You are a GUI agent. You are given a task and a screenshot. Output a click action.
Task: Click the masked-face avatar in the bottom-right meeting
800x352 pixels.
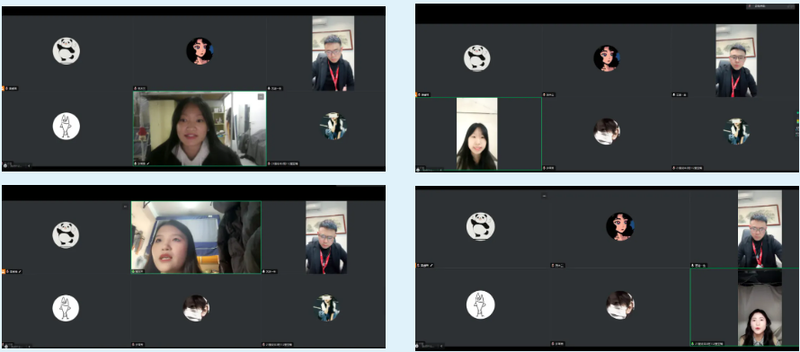click(x=620, y=305)
